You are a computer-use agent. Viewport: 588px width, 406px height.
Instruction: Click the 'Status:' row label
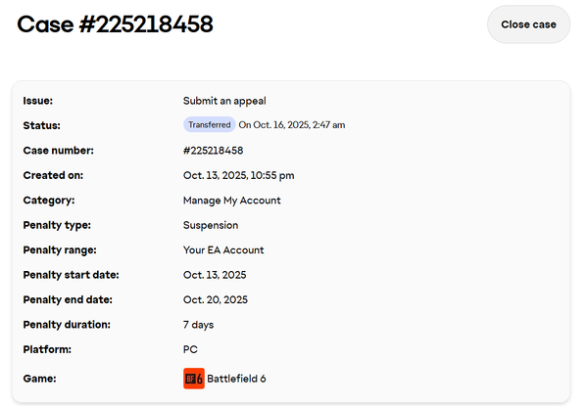40,125
